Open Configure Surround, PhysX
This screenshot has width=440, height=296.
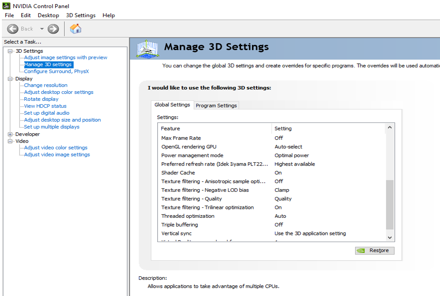coord(56,71)
